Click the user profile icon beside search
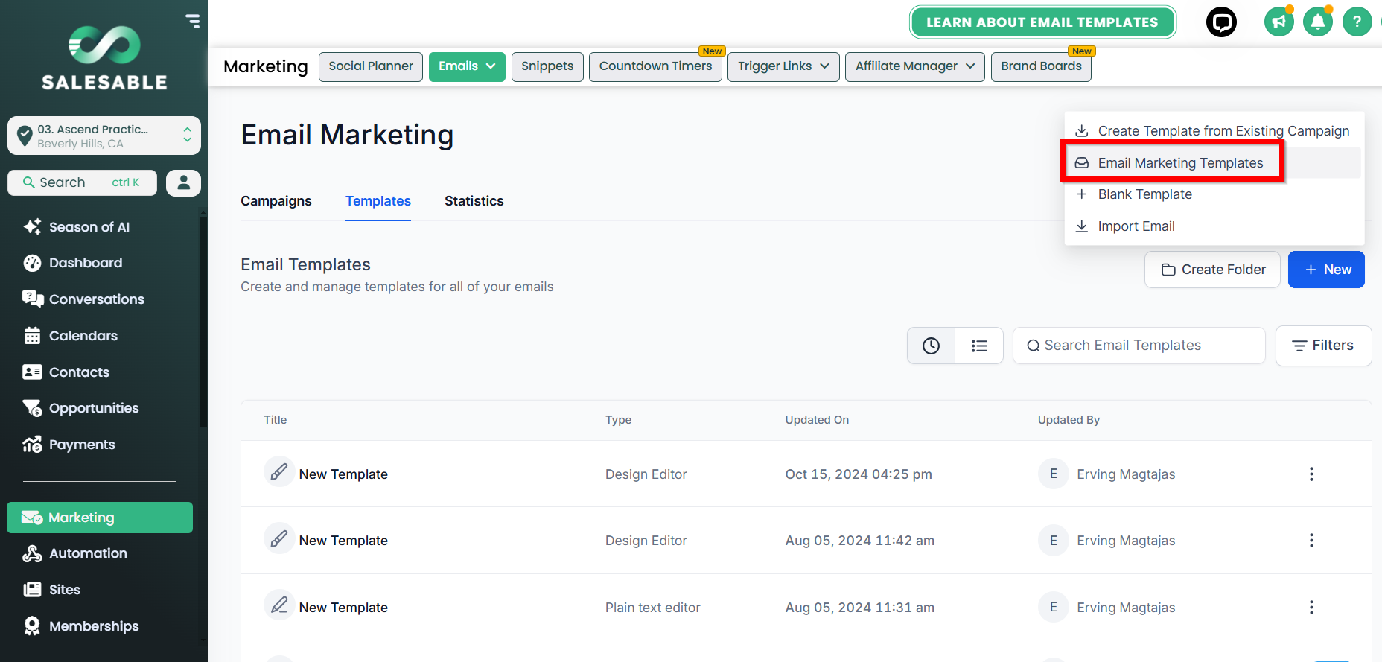 183,182
